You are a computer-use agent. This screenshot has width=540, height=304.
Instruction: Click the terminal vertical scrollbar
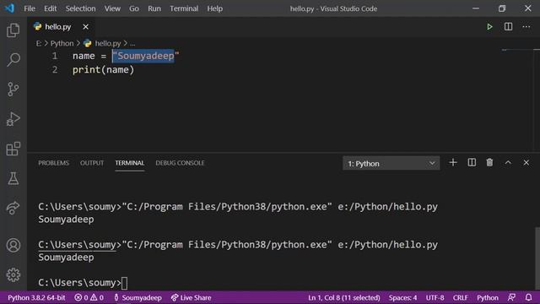point(537,258)
